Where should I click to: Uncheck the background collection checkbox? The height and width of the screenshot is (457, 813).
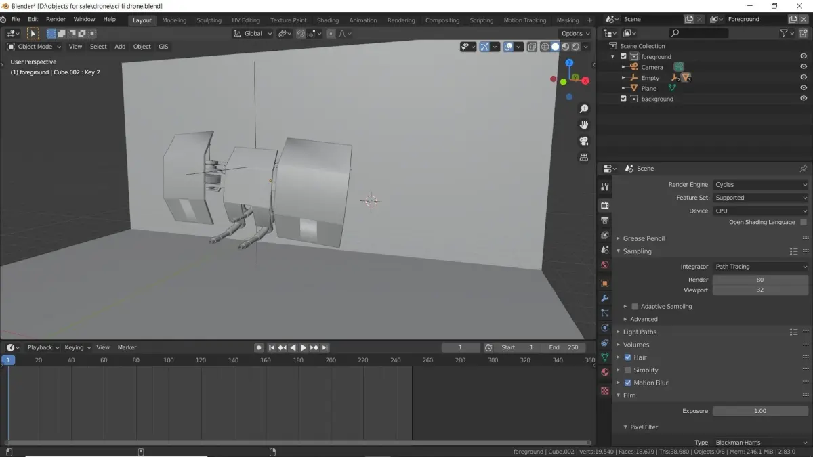point(623,99)
